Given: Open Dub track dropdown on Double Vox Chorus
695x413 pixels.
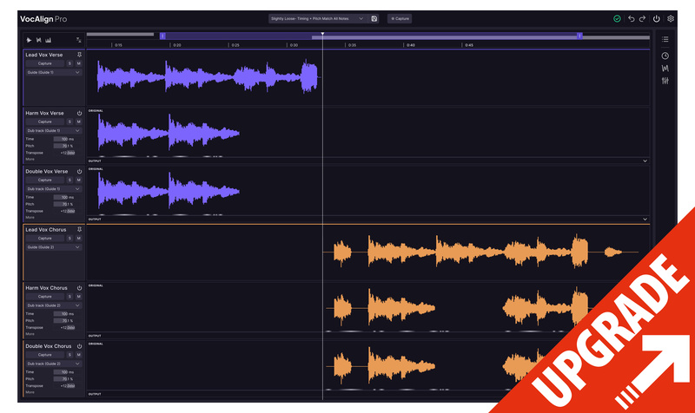Looking at the screenshot, I should 54,364.
